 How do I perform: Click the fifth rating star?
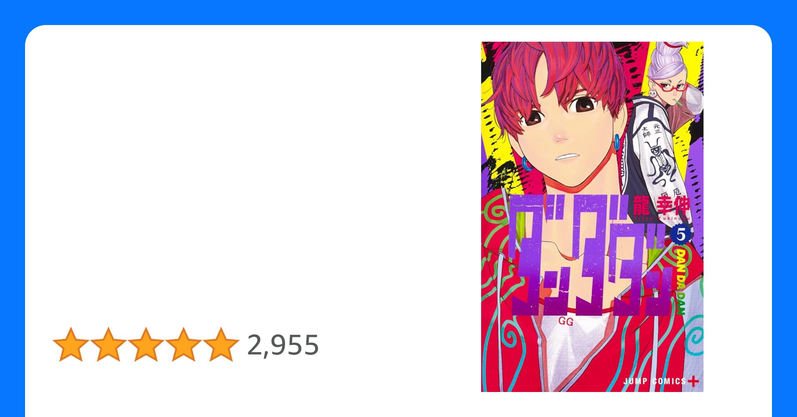click(x=221, y=344)
